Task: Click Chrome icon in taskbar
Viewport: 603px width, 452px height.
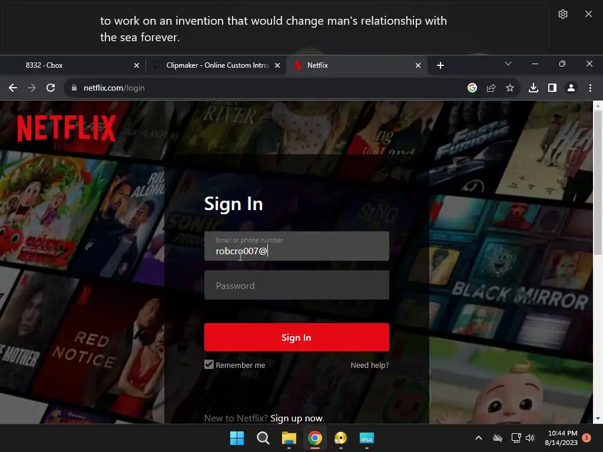Action: pyautogui.click(x=315, y=438)
